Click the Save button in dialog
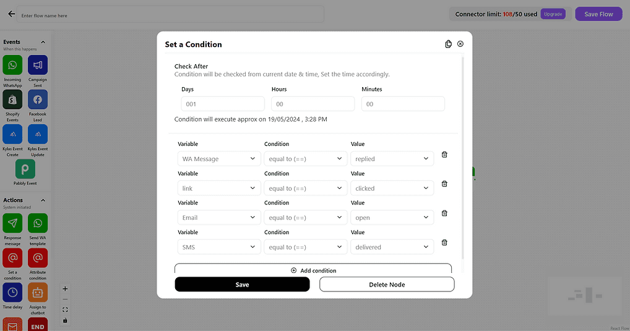Image resolution: width=630 pixels, height=331 pixels. tap(242, 285)
